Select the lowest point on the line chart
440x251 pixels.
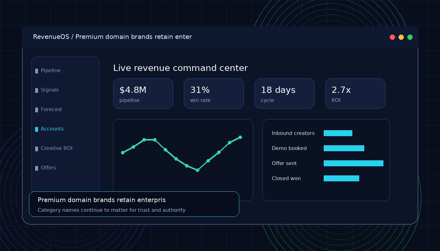(197, 170)
